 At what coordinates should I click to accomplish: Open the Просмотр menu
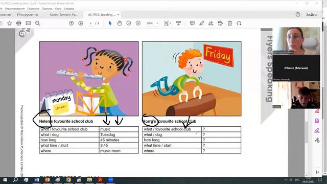pyautogui.click(x=33, y=9)
